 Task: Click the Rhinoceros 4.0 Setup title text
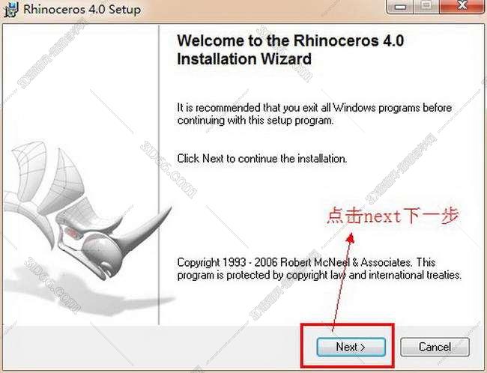pos(82,9)
